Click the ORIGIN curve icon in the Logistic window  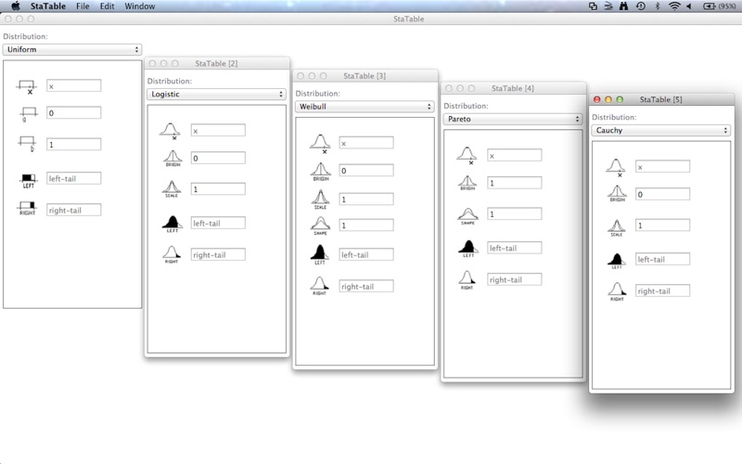point(172,158)
